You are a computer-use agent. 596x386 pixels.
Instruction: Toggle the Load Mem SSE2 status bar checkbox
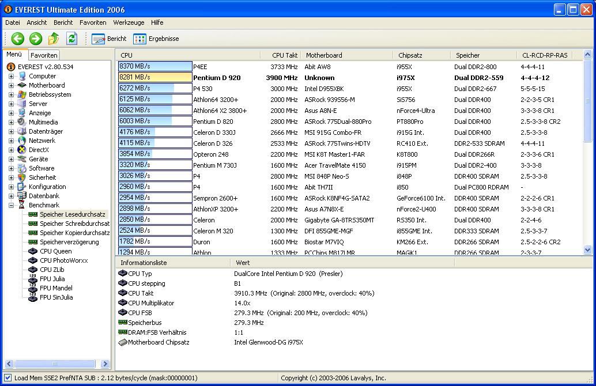pyautogui.click(x=7, y=378)
